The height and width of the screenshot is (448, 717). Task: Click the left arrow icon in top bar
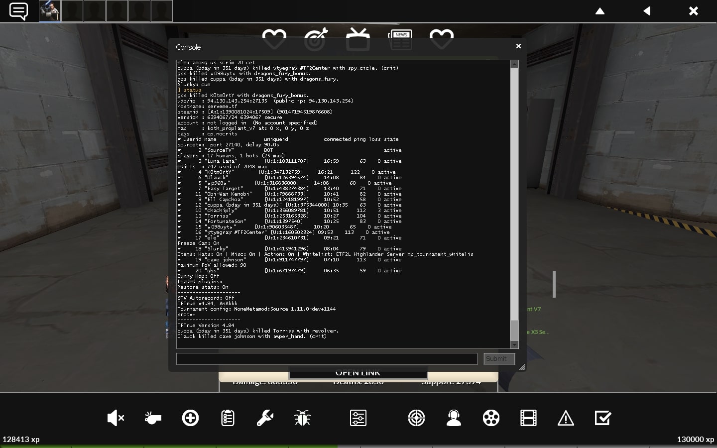pyautogui.click(x=647, y=11)
